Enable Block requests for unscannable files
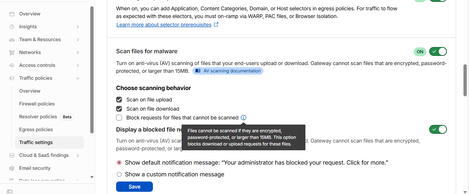This screenshot has height=194, width=469. pyautogui.click(x=119, y=118)
